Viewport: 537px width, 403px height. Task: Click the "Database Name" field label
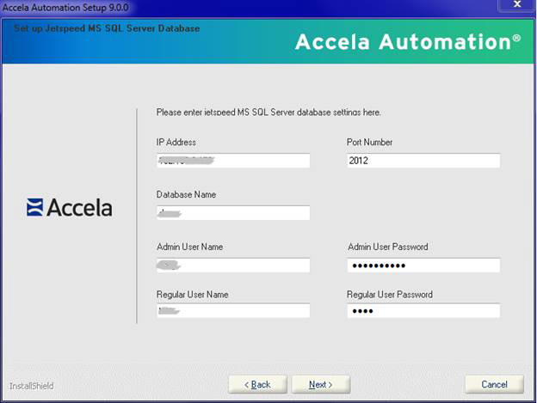point(186,195)
